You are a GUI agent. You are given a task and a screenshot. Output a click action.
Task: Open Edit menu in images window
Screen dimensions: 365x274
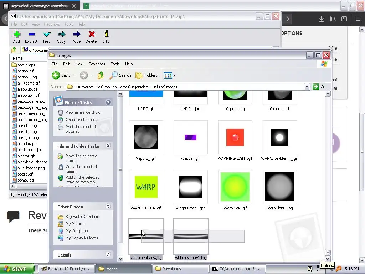pos(66,64)
